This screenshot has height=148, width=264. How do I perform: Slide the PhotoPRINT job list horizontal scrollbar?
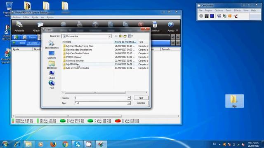point(68,116)
